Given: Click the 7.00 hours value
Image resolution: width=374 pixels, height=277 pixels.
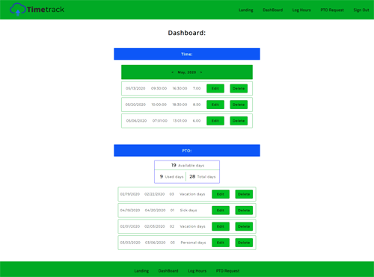Looking at the screenshot, I should click(197, 88).
